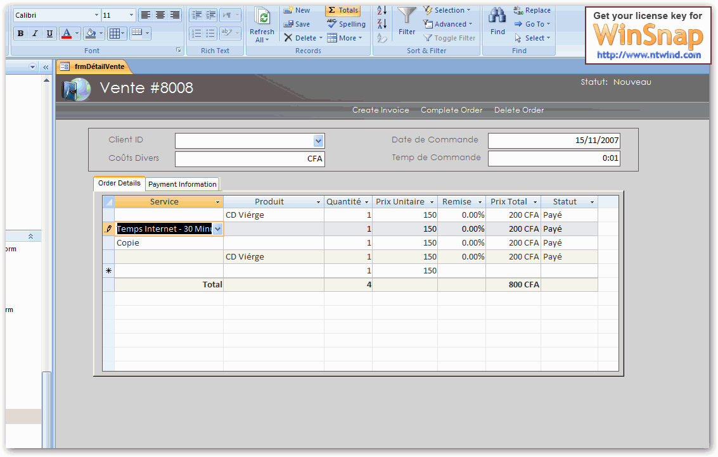Image resolution: width=718 pixels, height=457 pixels.
Task: Apply the red font color
Action: tap(67, 33)
